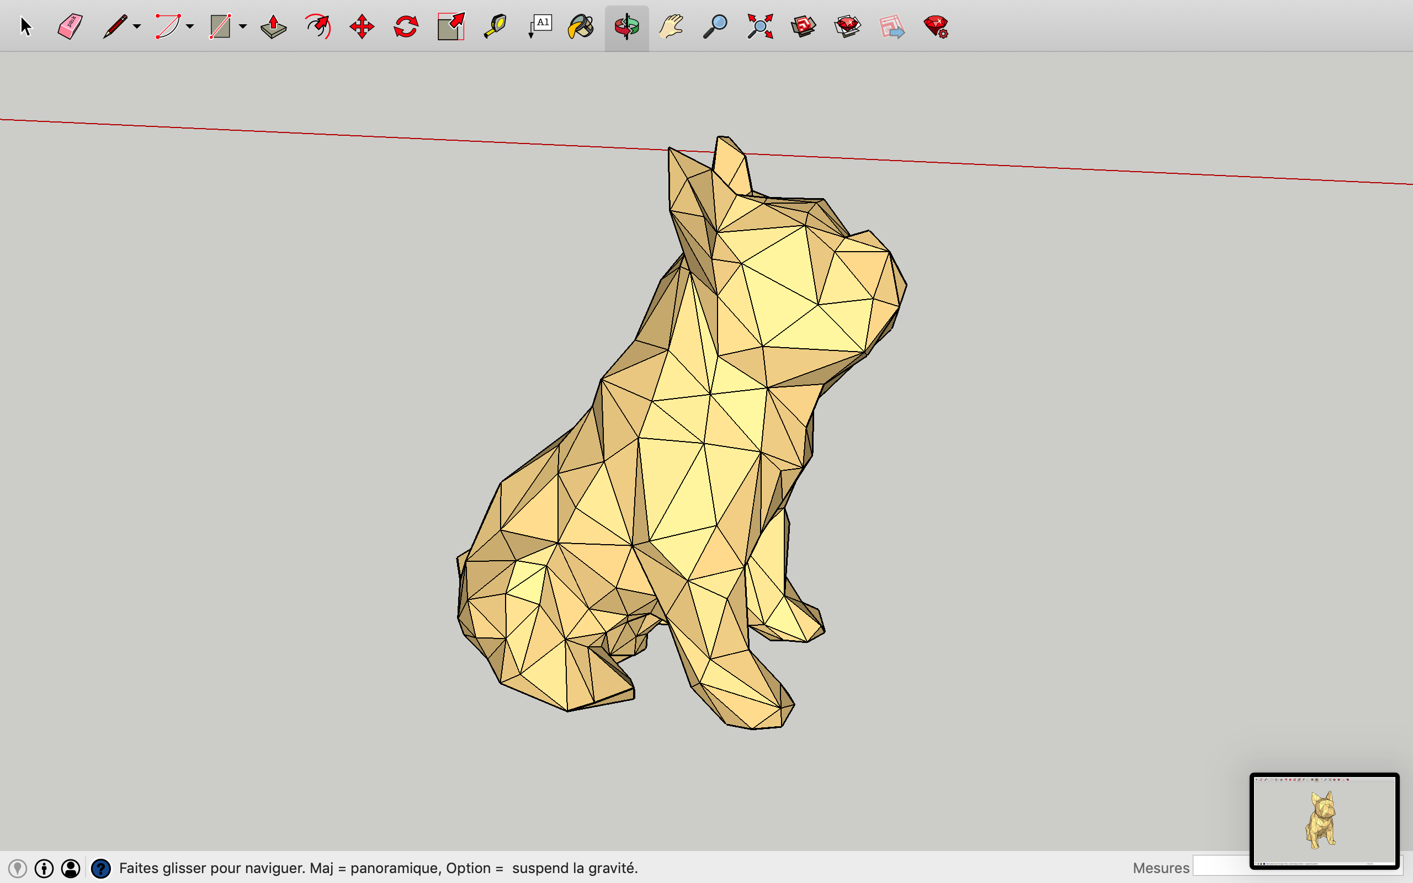This screenshot has width=1413, height=883.
Task: Toggle the geo-location status icon
Action: (x=18, y=869)
